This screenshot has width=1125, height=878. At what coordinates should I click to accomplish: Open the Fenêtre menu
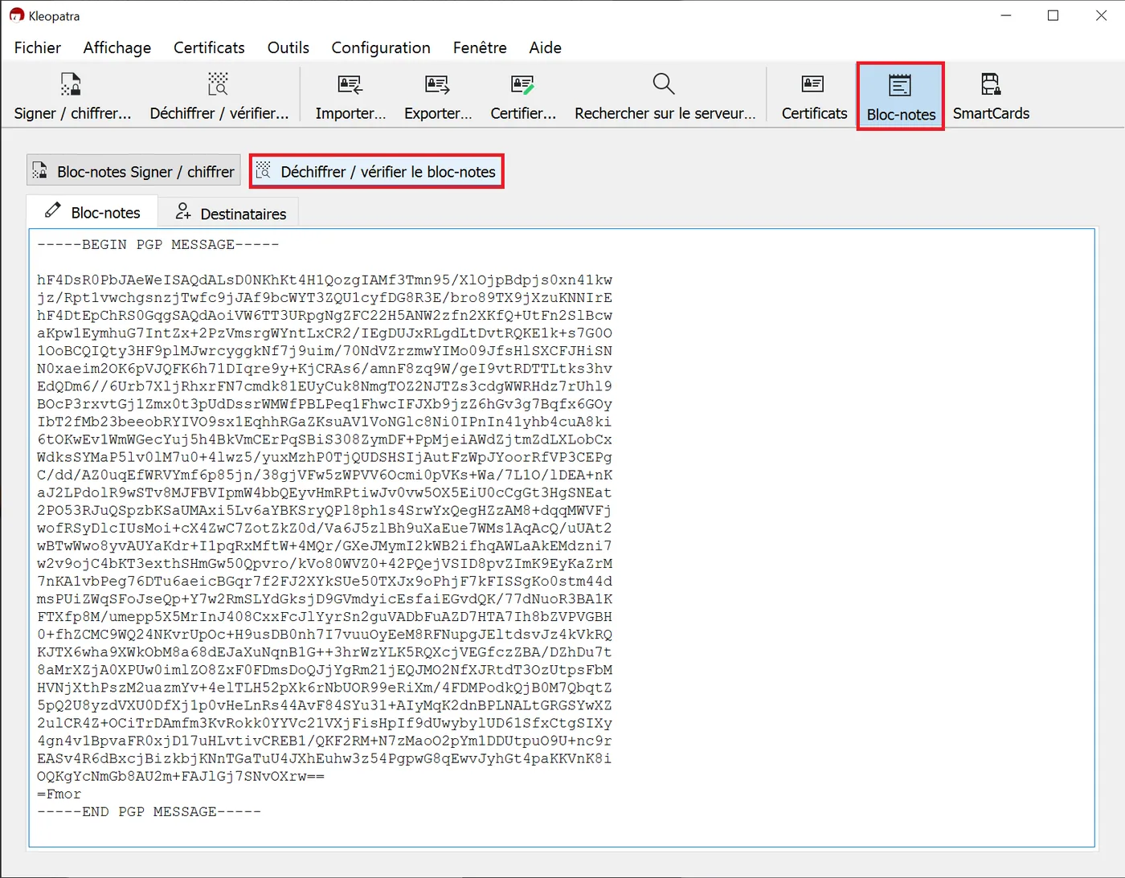480,47
